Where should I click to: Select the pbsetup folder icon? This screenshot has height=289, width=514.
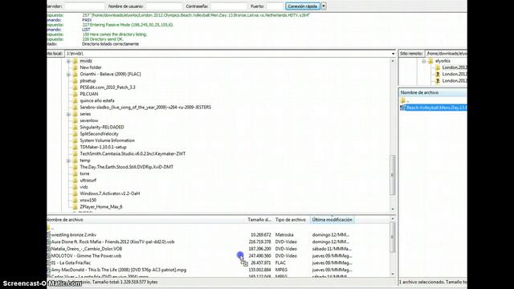click(75, 80)
